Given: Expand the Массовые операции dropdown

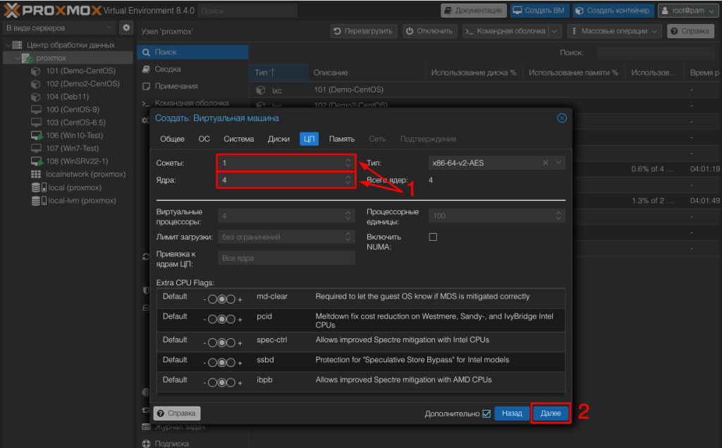Looking at the screenshot, I should pos(615,31).
